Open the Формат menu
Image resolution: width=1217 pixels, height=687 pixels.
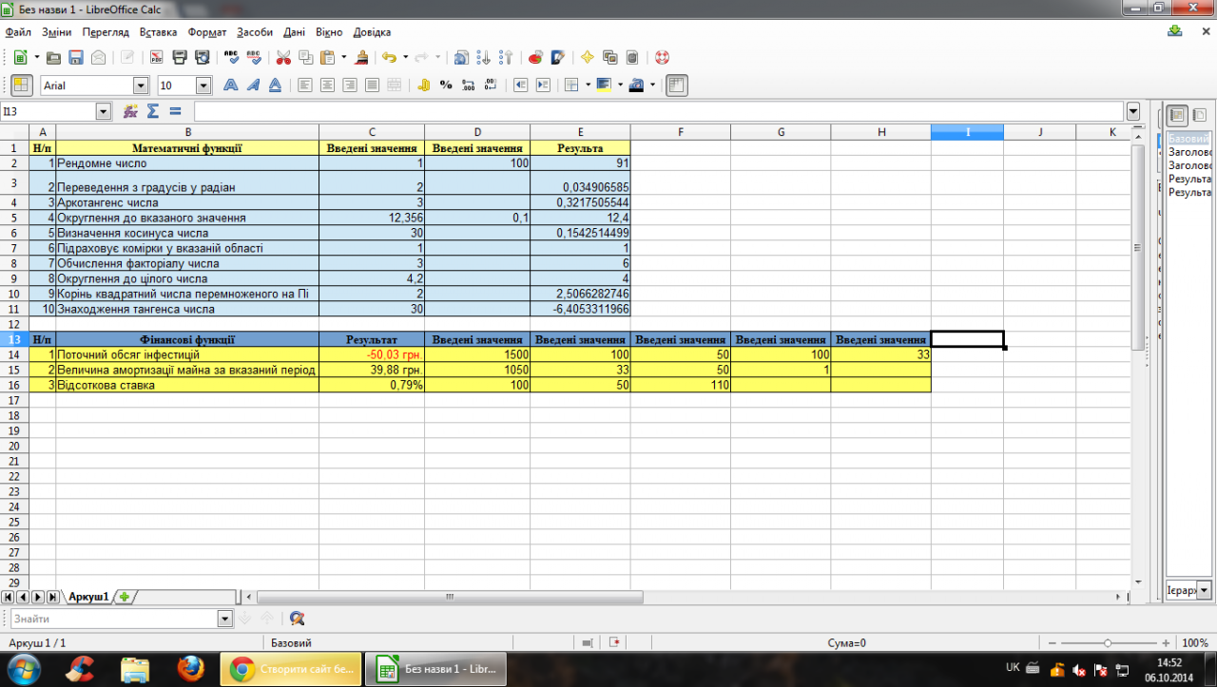pos(206,31)
